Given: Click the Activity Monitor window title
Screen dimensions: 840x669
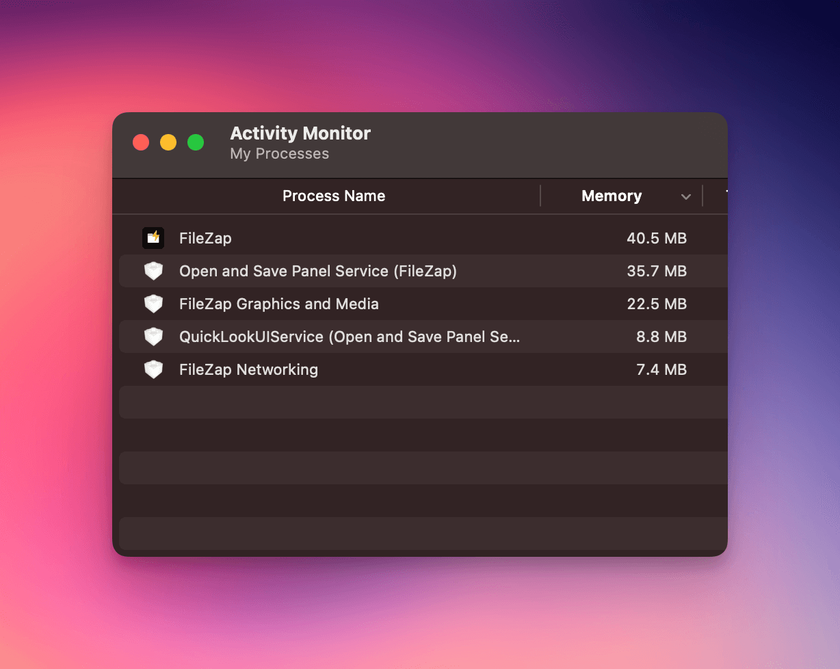Looking at the screenshot, I should click(300, 133).
